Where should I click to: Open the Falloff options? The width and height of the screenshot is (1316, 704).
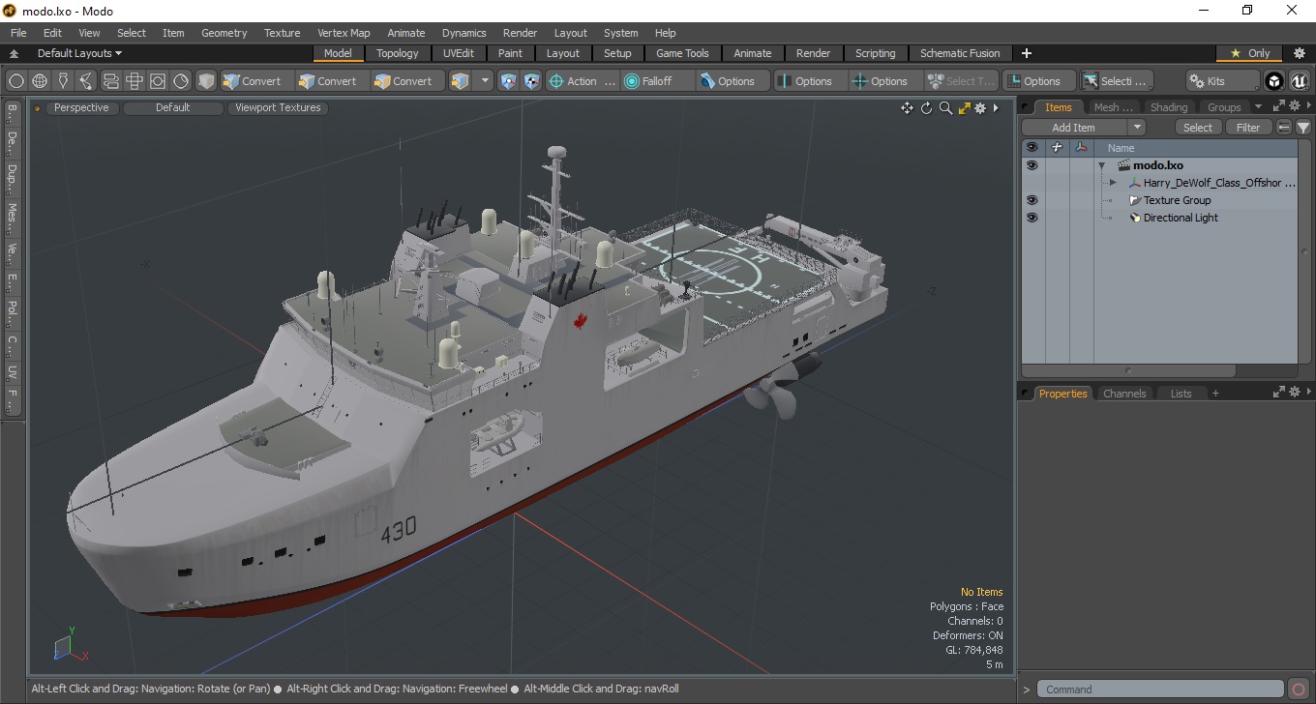658,81
